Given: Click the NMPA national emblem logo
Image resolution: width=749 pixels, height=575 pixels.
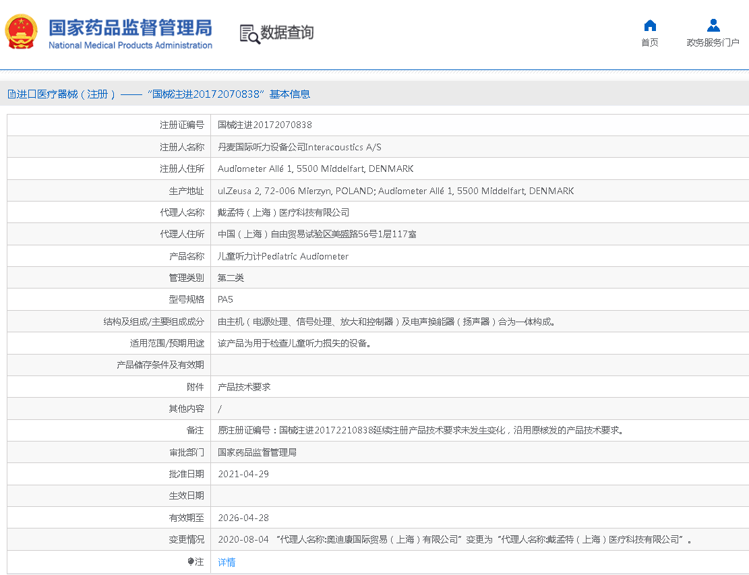Looking at the screenshot, I should (x=22, y=31).
